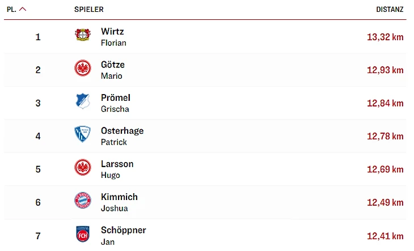Viewport: 414px width, 251px height.
Task: Open player Prömel Grischa
Action: click(x=115, y=103)
